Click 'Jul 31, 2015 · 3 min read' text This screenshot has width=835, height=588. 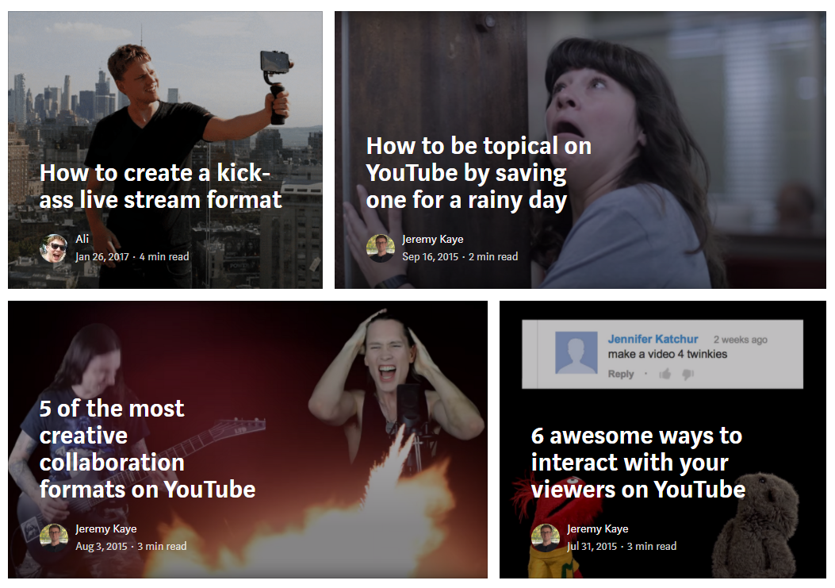point(622,546)
